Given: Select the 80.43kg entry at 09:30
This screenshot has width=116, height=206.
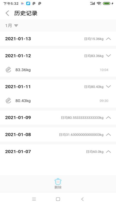Looking at the screenshot, I should (x=58, y=101).
